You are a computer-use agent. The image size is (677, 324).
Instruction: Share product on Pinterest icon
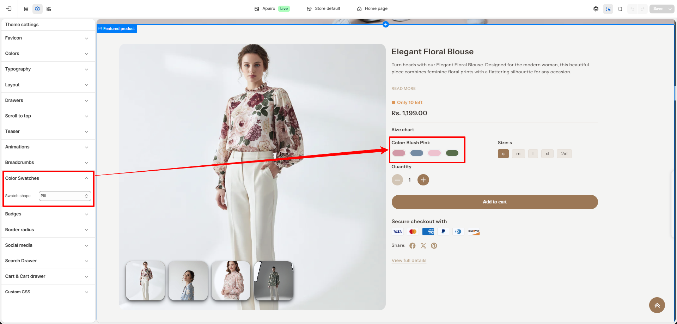pyautogui.click(x=434, y=246)
